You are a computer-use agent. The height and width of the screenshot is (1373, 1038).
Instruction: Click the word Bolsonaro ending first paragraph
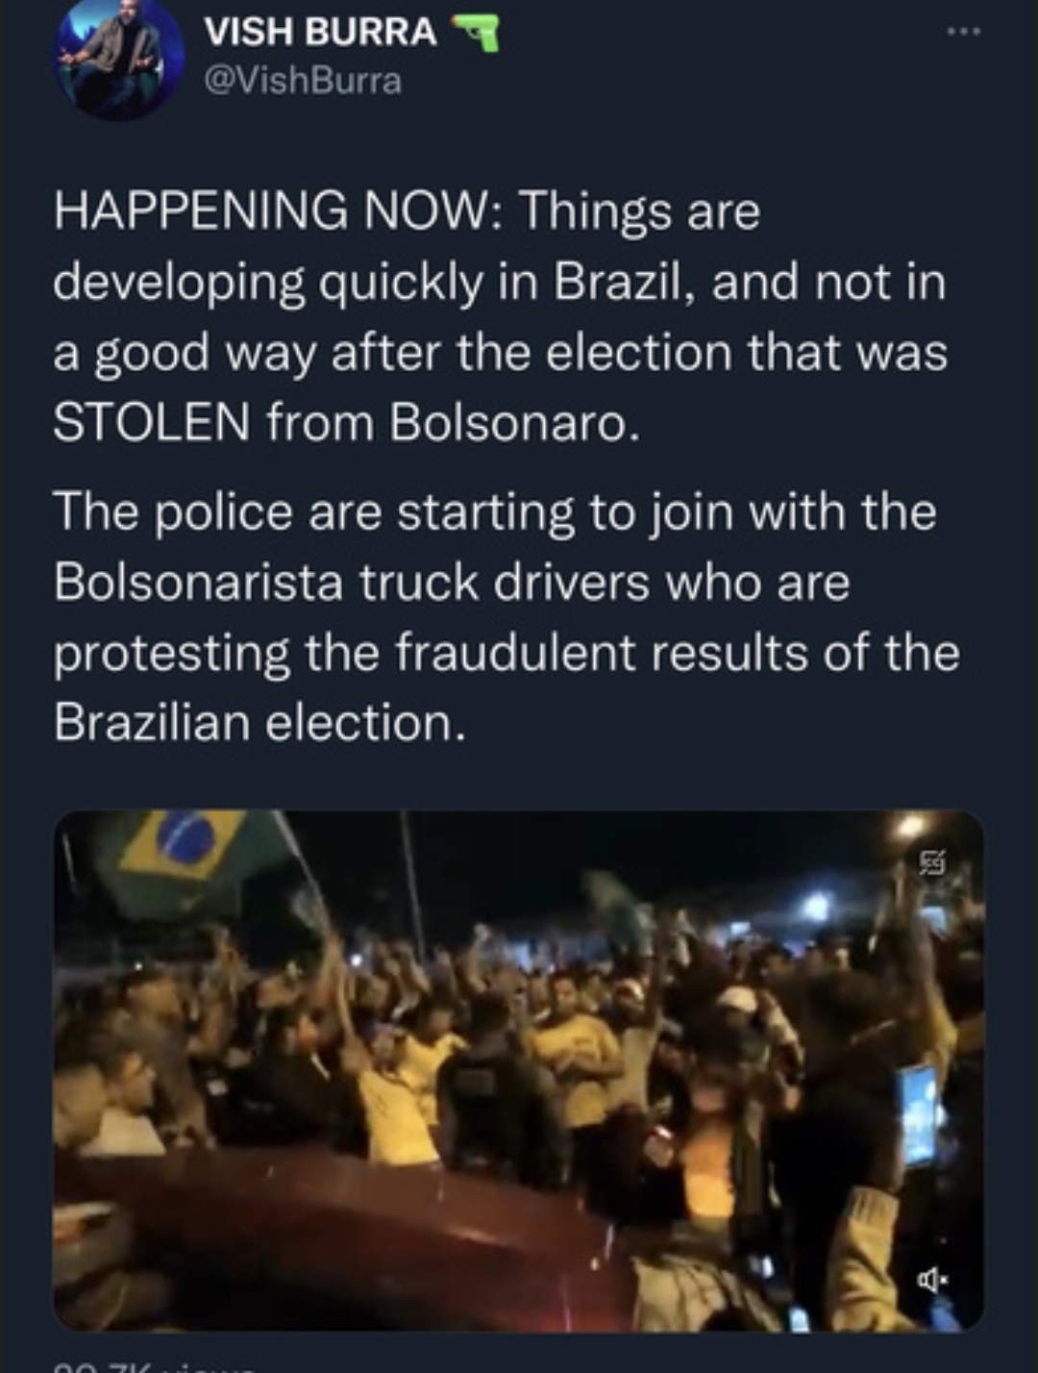click(x=513, y=421)
